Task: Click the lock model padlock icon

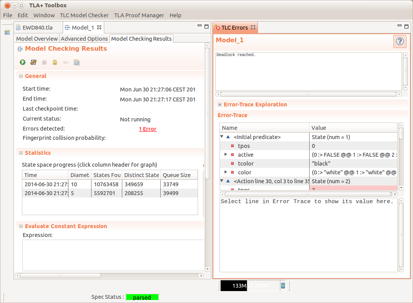Action: tap(55, 62)
